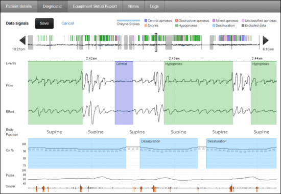Cancel the data signal edits

[x=67, y=23]
